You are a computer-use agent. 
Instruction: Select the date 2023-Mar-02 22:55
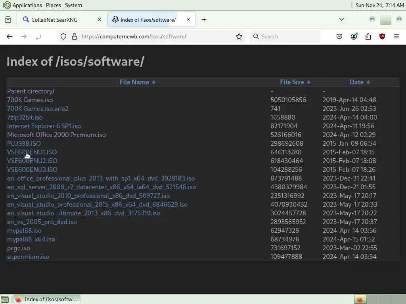(350, 248)
